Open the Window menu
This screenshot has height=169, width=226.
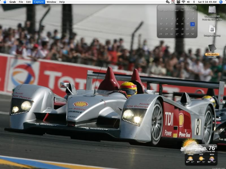point(51,2)
